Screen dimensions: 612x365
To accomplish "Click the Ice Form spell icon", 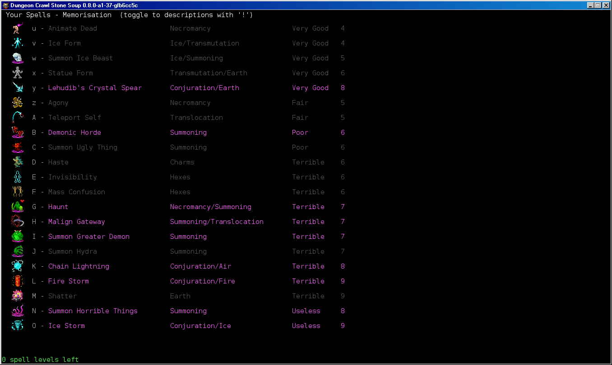I will tap(18, 43).
